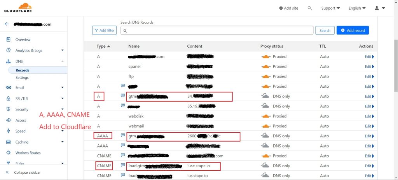Collapse the DNS section arrow
398x180 pixels.
pos(63,61)
